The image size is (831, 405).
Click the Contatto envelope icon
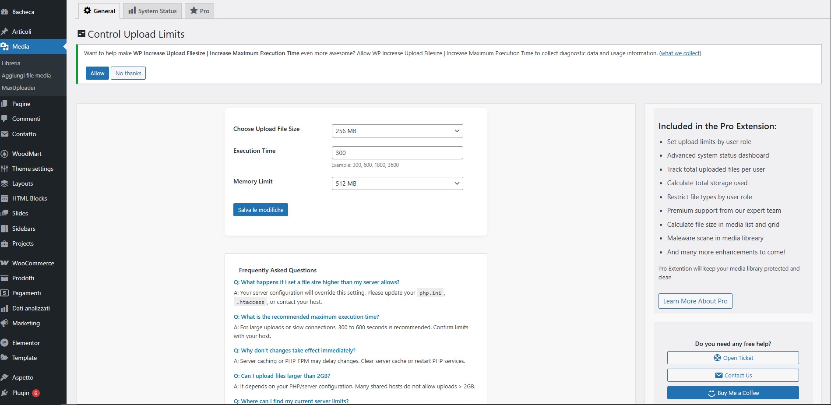click(x=4, y=134)
